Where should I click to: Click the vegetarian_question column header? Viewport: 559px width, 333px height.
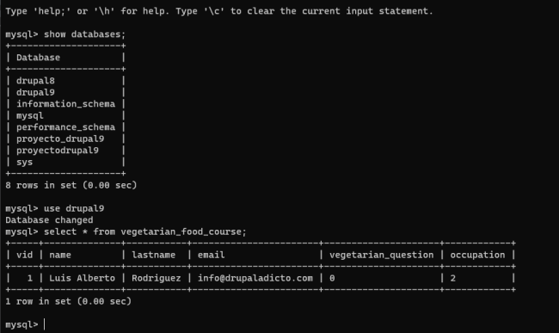pyautogui.click(x=382, y=255)
